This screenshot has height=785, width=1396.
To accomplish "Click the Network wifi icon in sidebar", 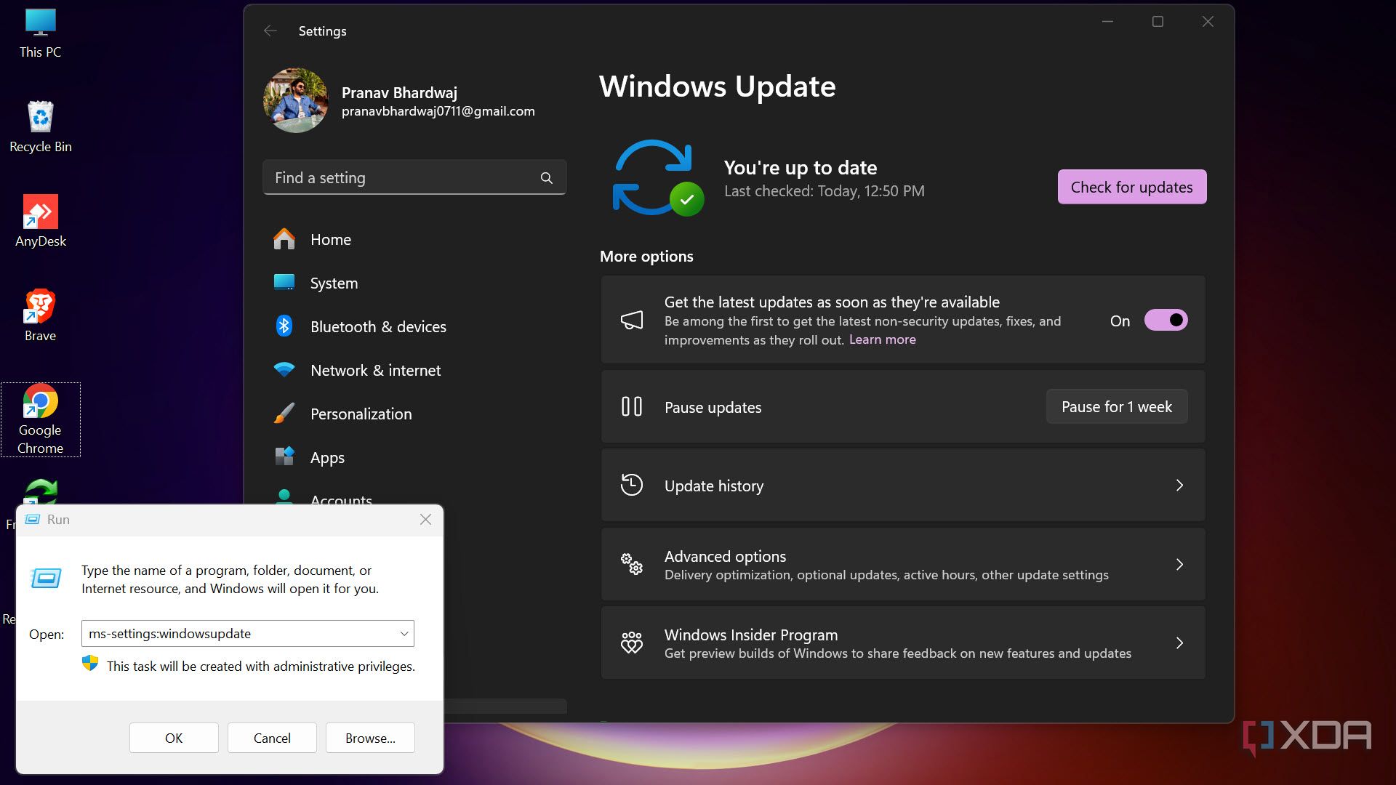I will (284, 370).
